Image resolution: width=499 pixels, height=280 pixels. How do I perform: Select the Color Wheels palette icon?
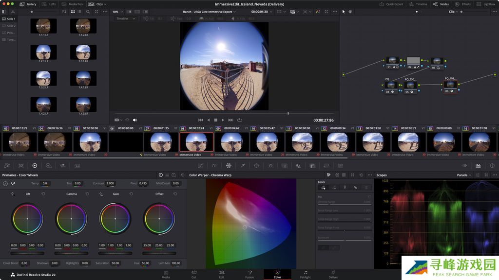click(35, 166)
